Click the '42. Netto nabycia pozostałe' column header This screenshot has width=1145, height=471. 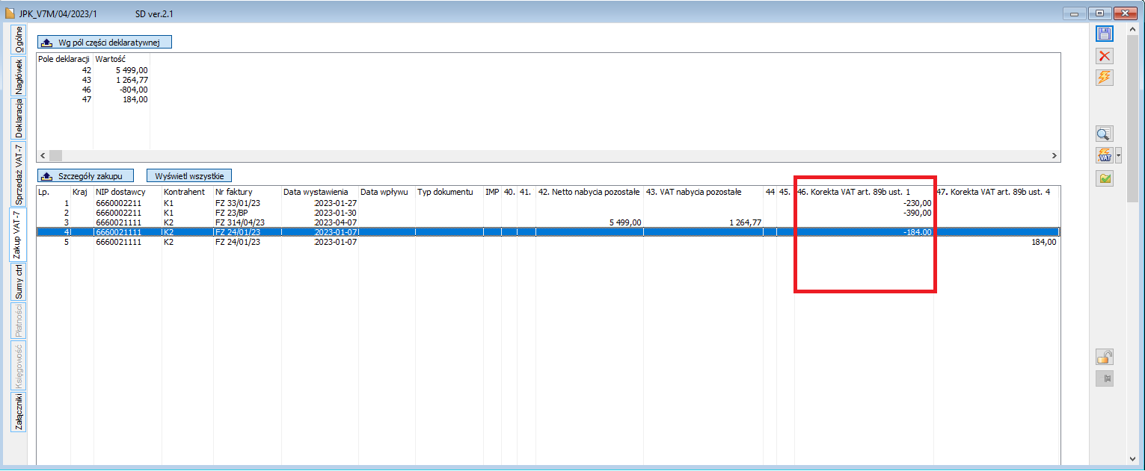(x=589, y=192)
